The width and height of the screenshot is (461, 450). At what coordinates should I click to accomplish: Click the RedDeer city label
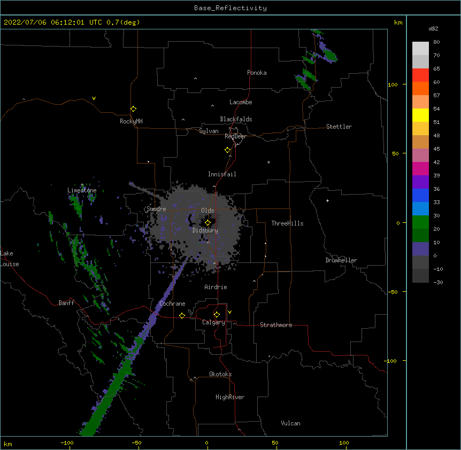pos(235,136)
